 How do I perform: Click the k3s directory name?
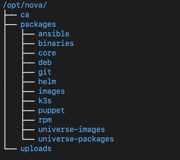[45, 101]
